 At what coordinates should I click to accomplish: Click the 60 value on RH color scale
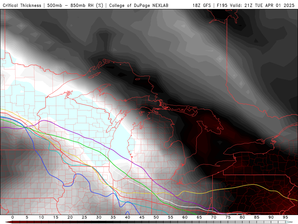pos(185,217)
